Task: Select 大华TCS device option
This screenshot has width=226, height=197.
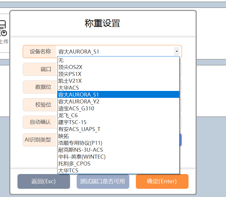Action: [118, 170]
